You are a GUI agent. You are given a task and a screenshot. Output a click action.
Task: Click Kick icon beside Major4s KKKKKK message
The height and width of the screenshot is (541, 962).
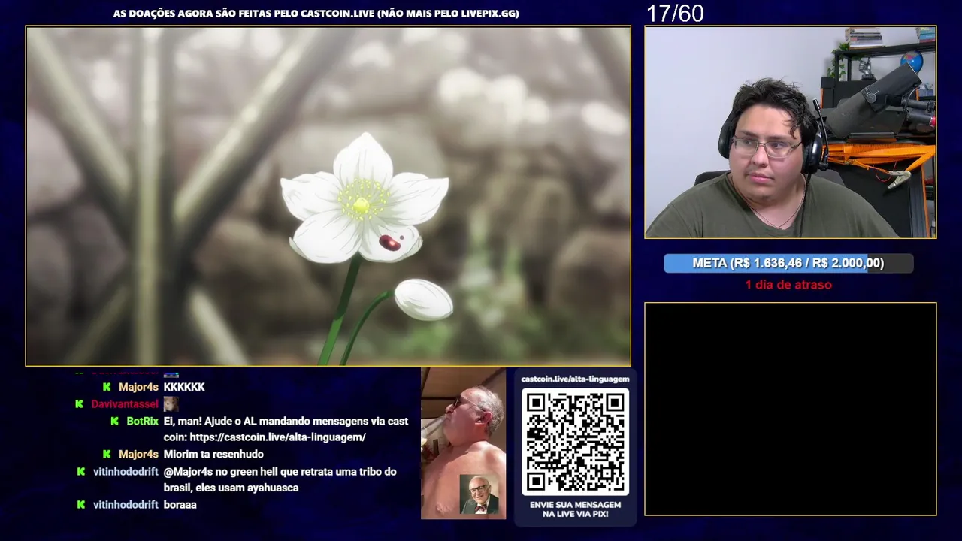point(107,387)
